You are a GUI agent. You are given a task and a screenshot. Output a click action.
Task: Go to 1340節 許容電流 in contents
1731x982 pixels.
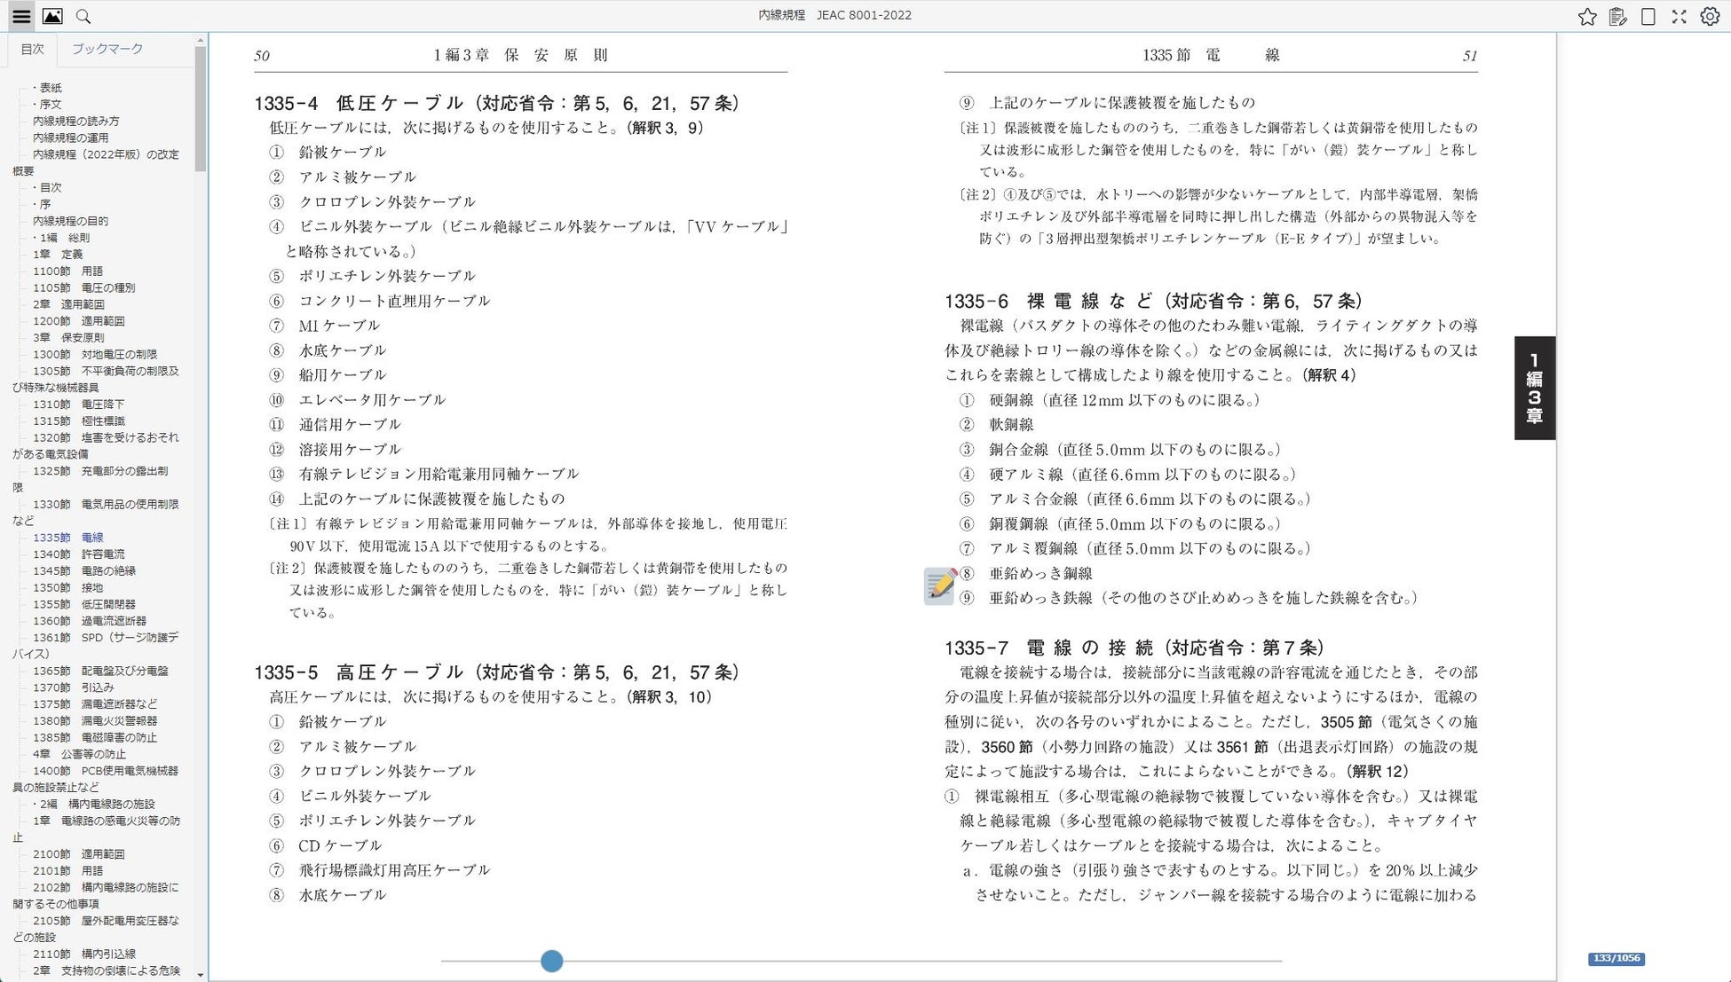[78, 554]
